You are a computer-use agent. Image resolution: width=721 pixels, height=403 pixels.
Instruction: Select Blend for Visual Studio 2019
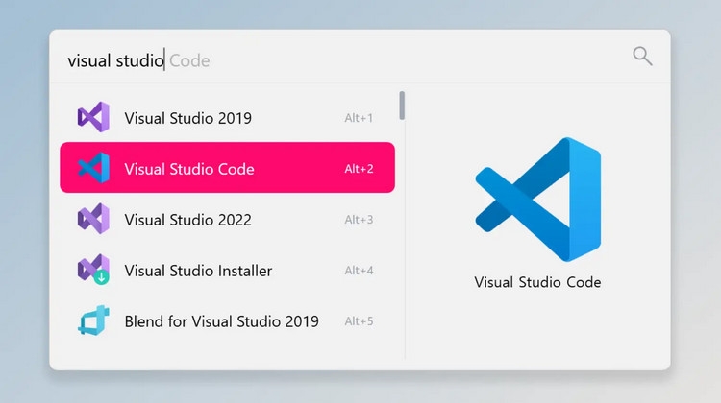click(227, 320)
